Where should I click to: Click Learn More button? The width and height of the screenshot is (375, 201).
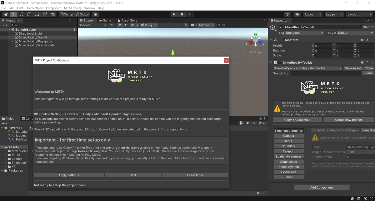(195, 175)
